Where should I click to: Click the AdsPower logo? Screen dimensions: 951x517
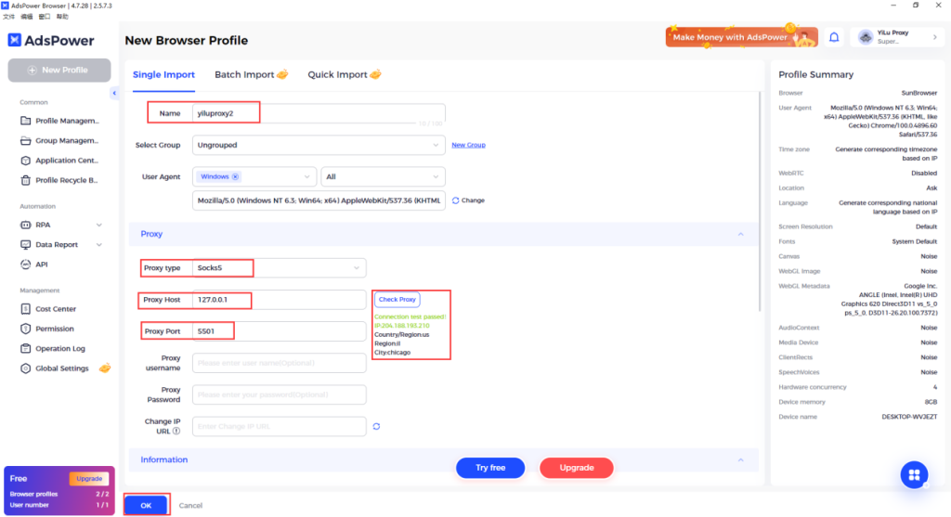(x=51, y=41)
